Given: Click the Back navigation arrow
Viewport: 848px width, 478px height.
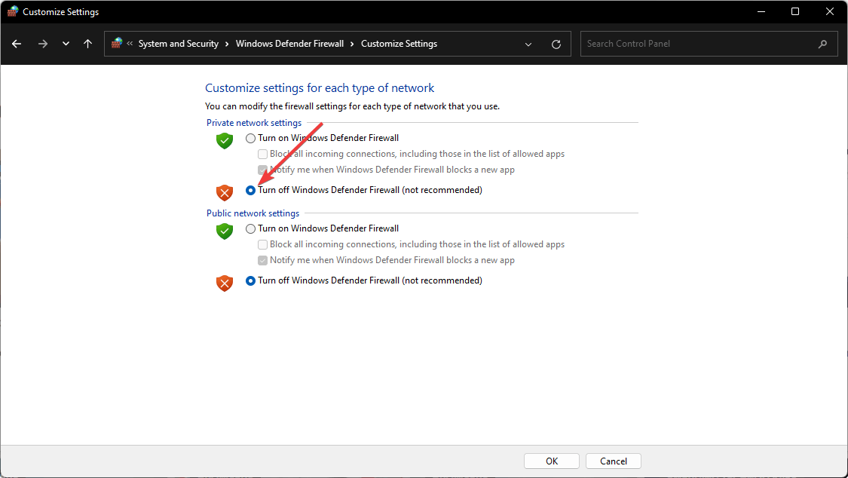Looking at the screenshot, I should coord(17,43).
